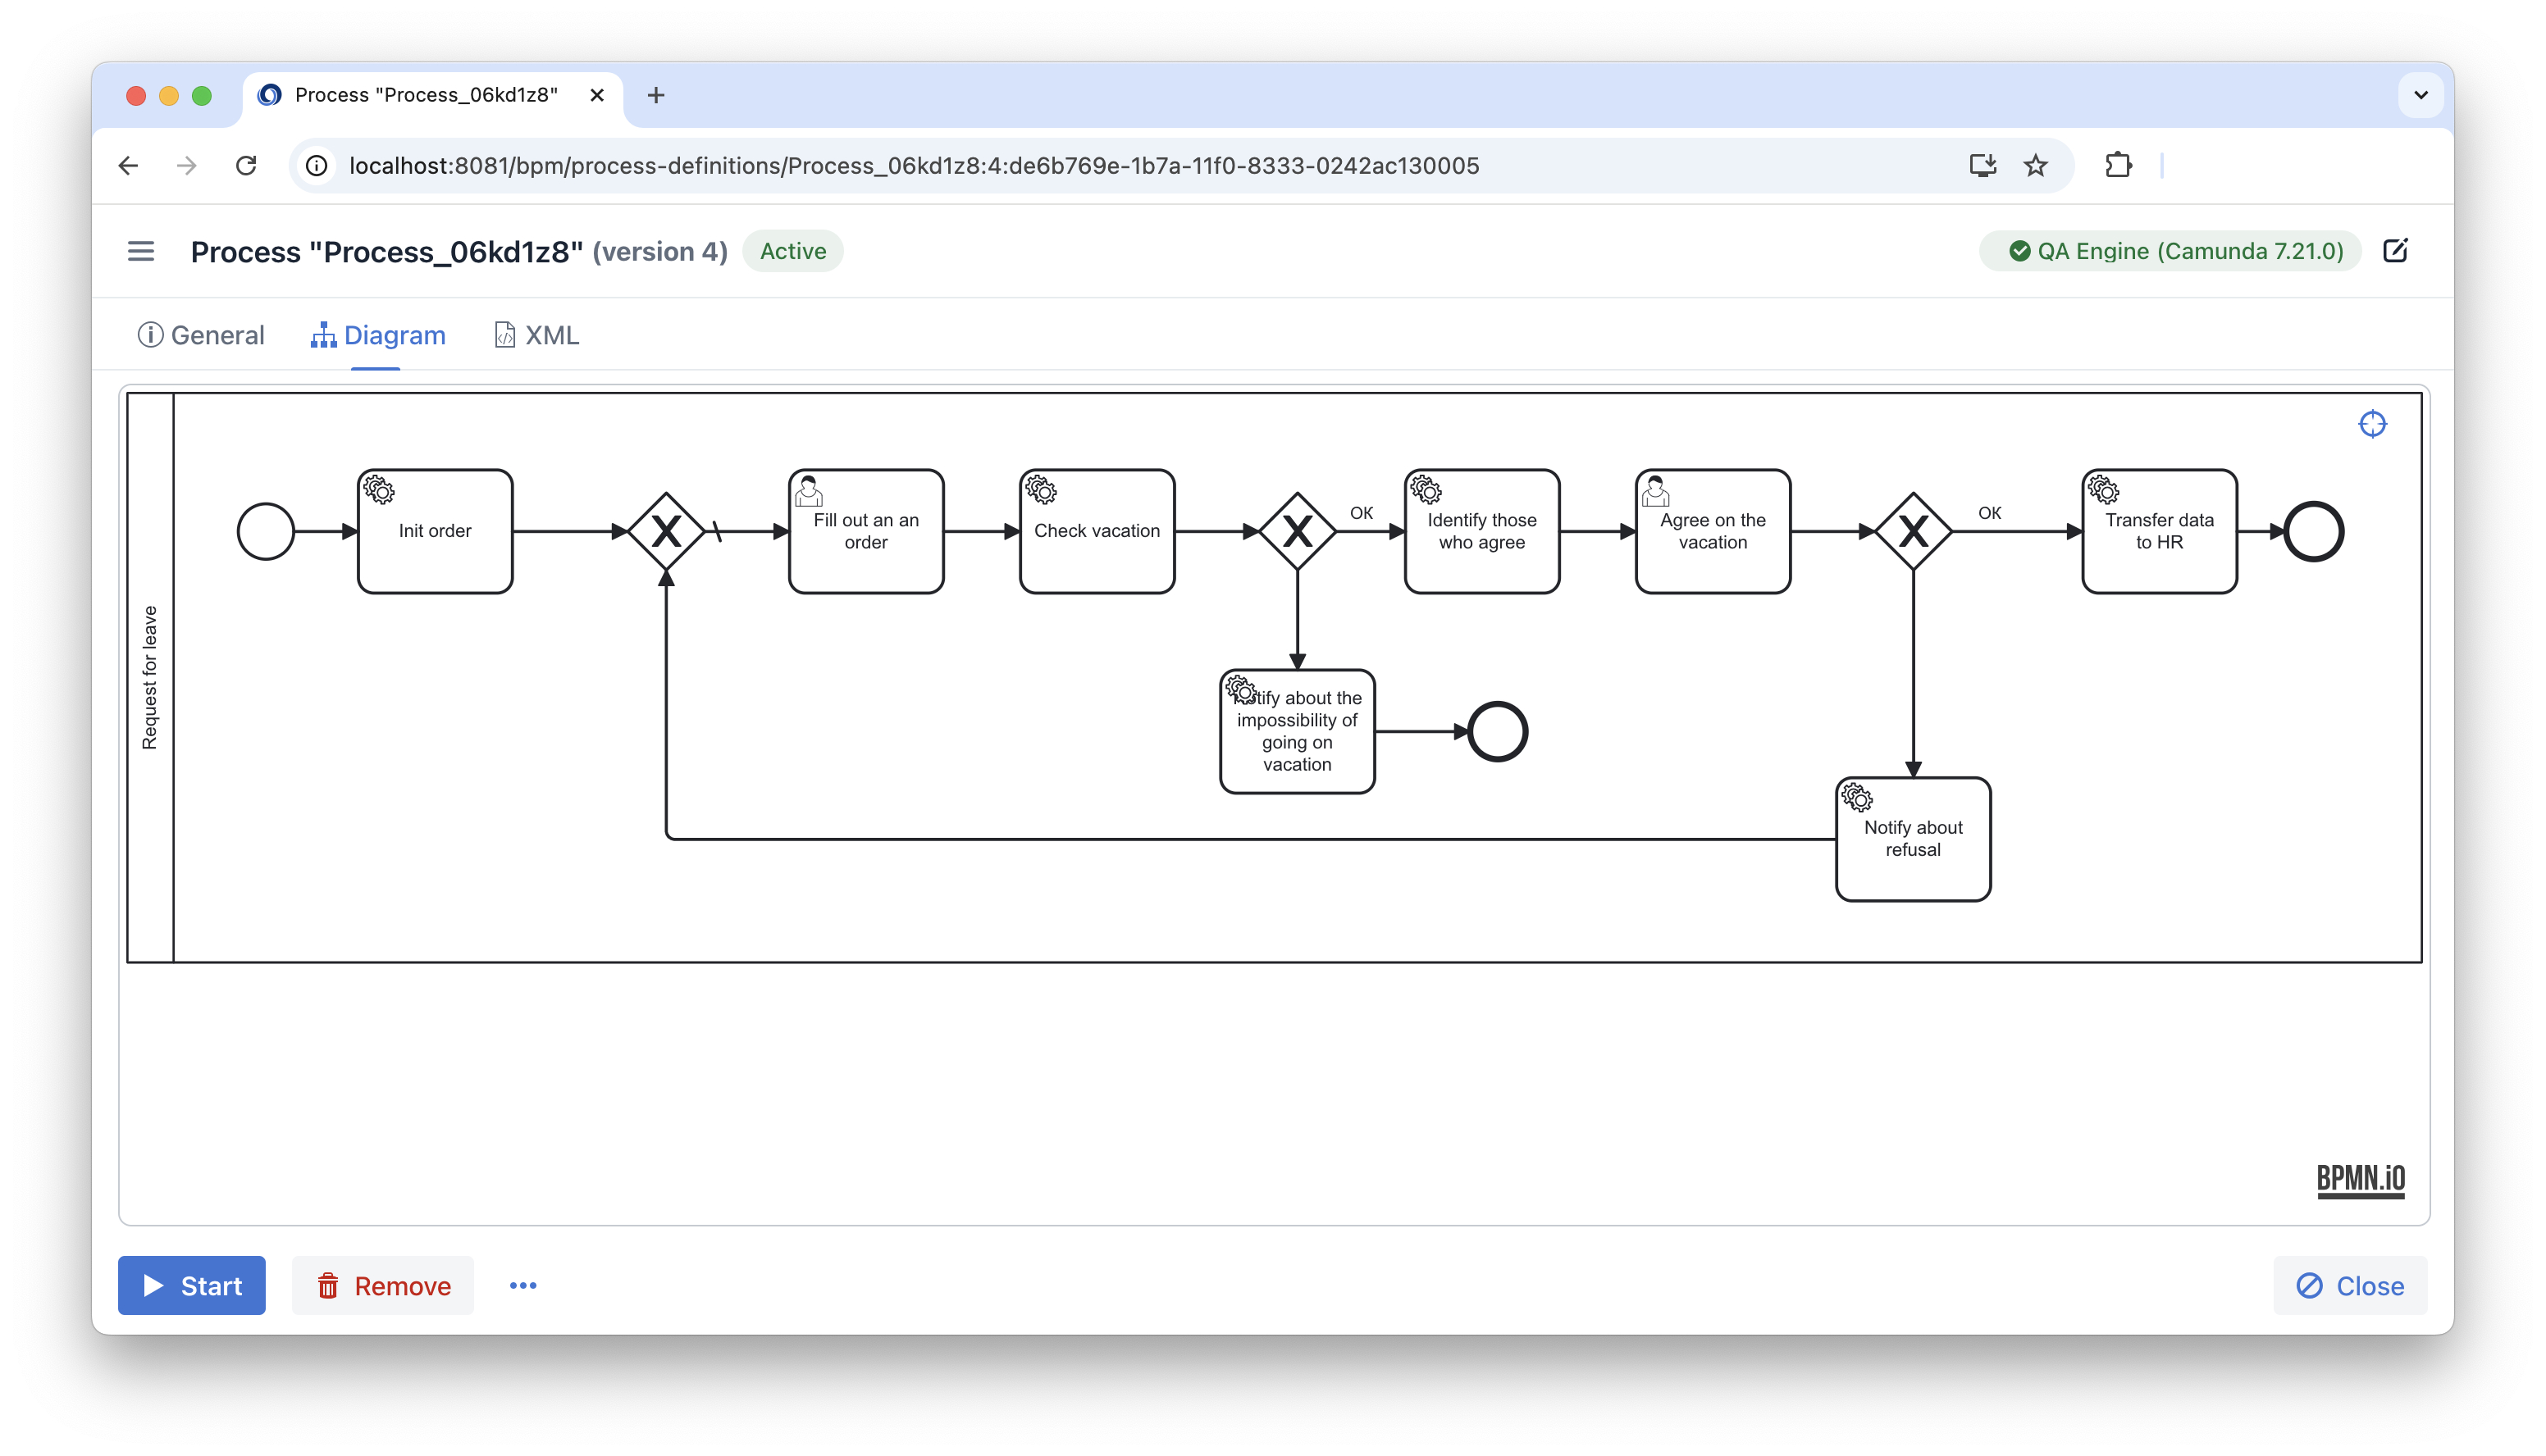Select the Init order service task
2546x1456 pixels.
(436, 531)
